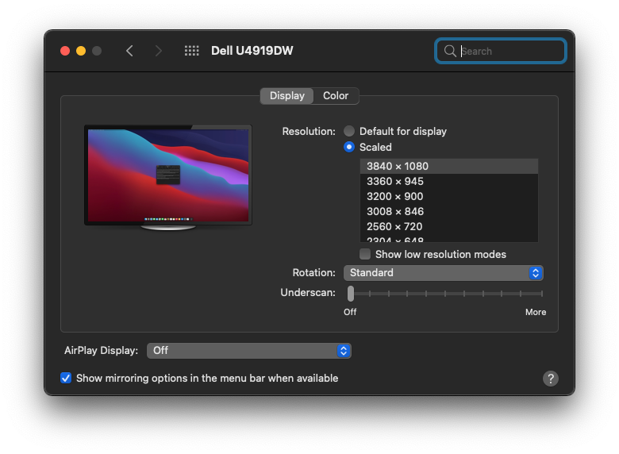Choose 3008 × 846 resolution
Image resolution: width=619 pixels, height=454 pixels.
coord(449,211)
